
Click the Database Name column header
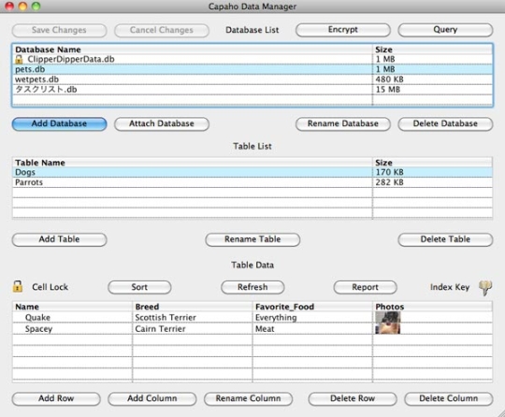193,50
